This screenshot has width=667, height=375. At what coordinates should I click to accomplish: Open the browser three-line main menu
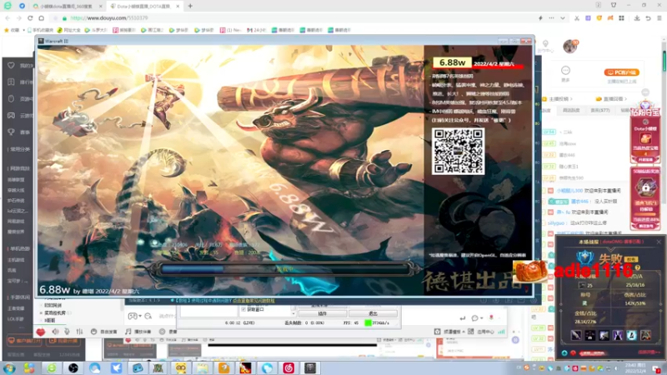coord(659,17)
